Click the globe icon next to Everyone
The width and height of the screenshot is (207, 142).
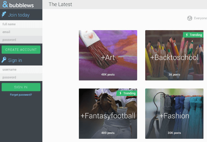click(190, 18)
